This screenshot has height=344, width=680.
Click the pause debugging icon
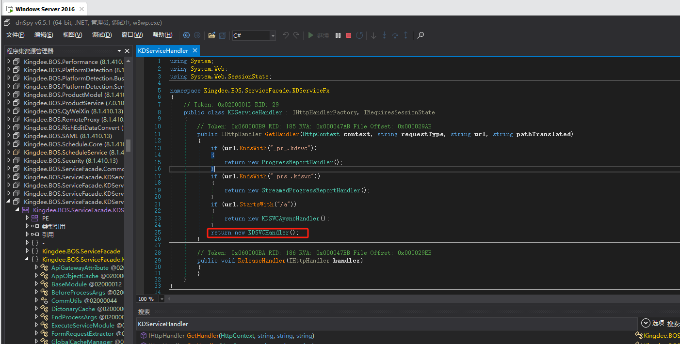[x=338, y=35]
